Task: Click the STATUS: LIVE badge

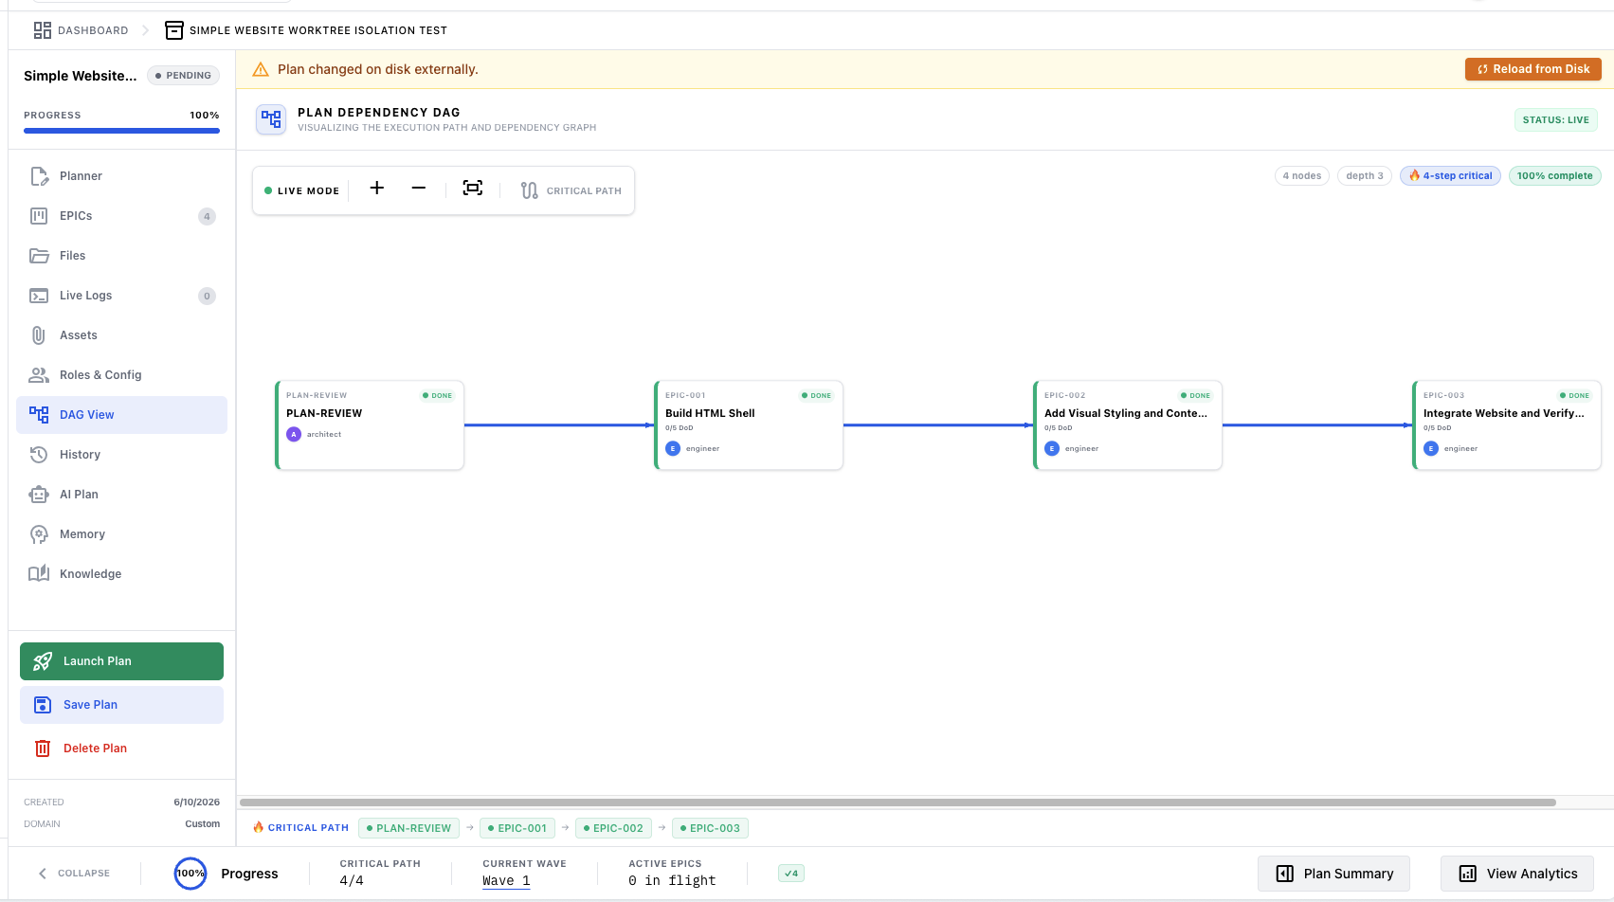Action: point(1556,120)
